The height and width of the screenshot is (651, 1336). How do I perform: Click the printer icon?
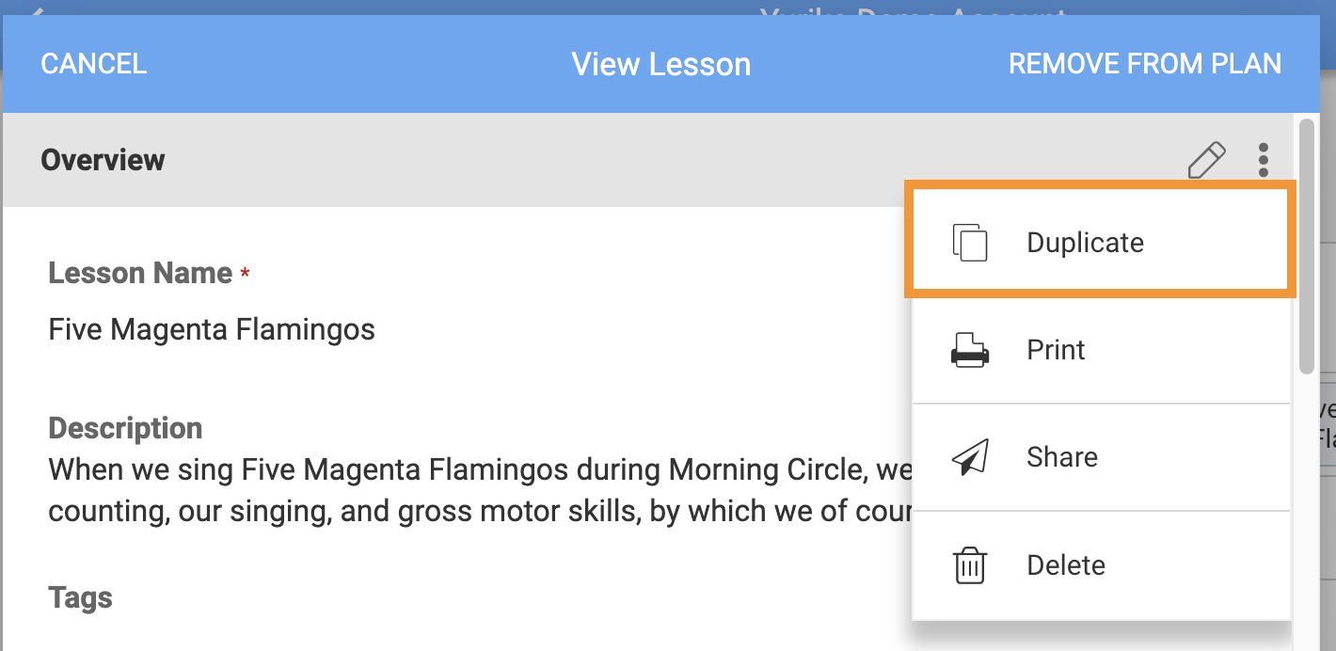pyautogui.click(x=970, y=350)
